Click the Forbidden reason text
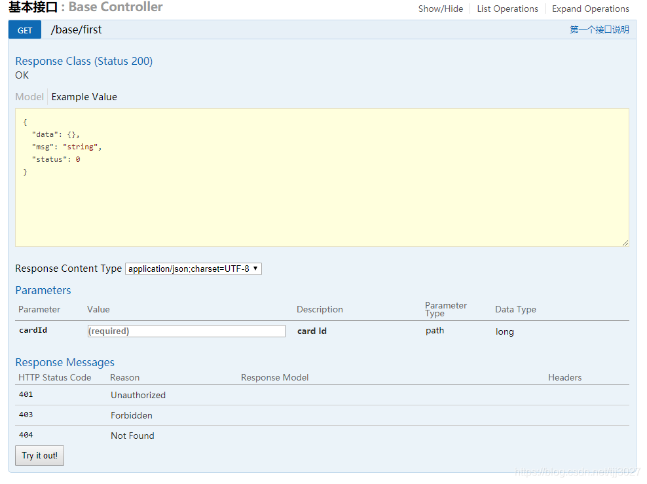Image resolution: width=647 pixels, height=484 pixels. point(132,415)
